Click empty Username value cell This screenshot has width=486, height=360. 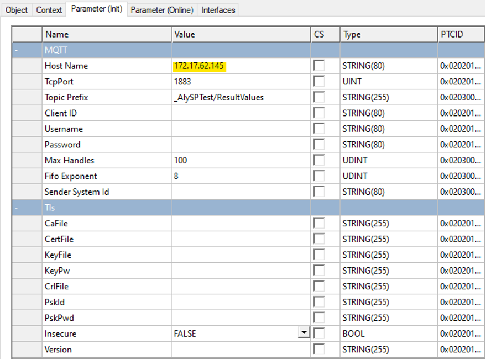[241, 129]
